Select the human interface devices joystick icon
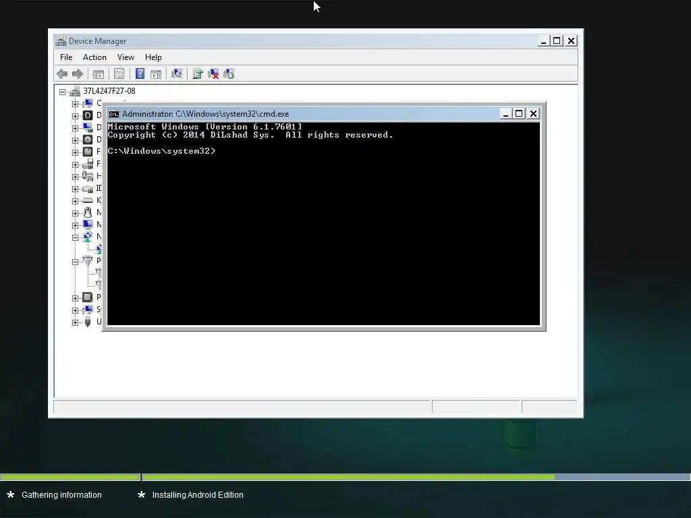This screenshot has width=691, height=518. [88, 176]
